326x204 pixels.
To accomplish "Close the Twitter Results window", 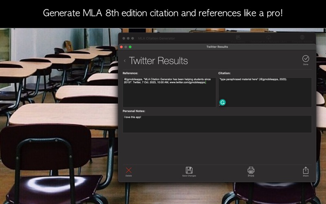I will 121,47.
